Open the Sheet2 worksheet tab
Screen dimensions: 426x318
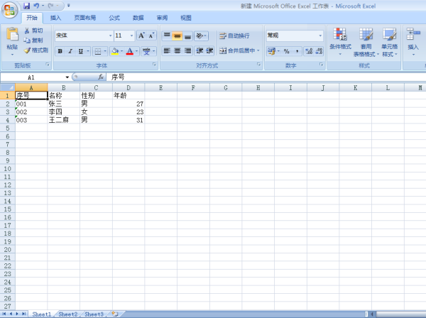tap(68, 314)
